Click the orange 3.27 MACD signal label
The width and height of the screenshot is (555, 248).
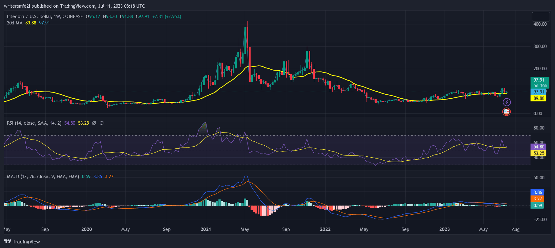tap(538, 199)
